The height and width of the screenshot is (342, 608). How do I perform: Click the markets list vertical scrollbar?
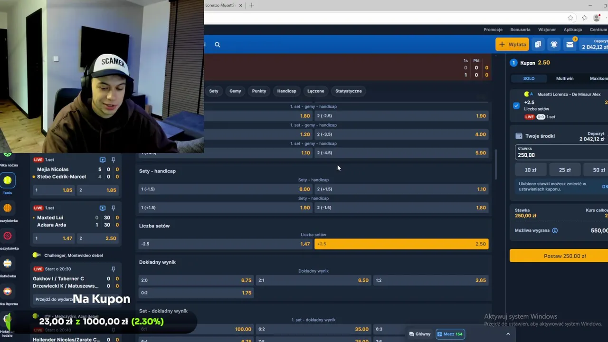(495, 164)
